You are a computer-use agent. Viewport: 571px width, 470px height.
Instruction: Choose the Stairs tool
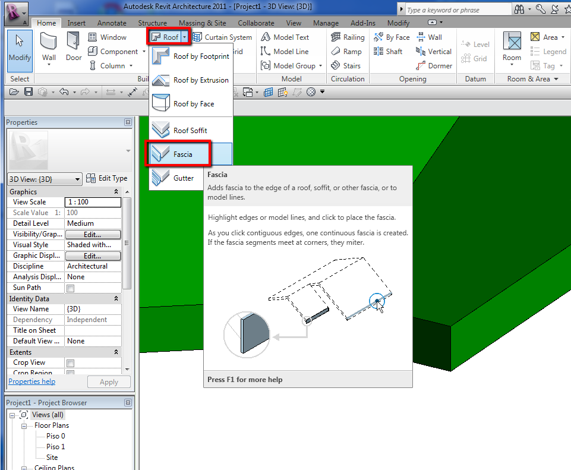pyautogui.click(x=346, y=65)
